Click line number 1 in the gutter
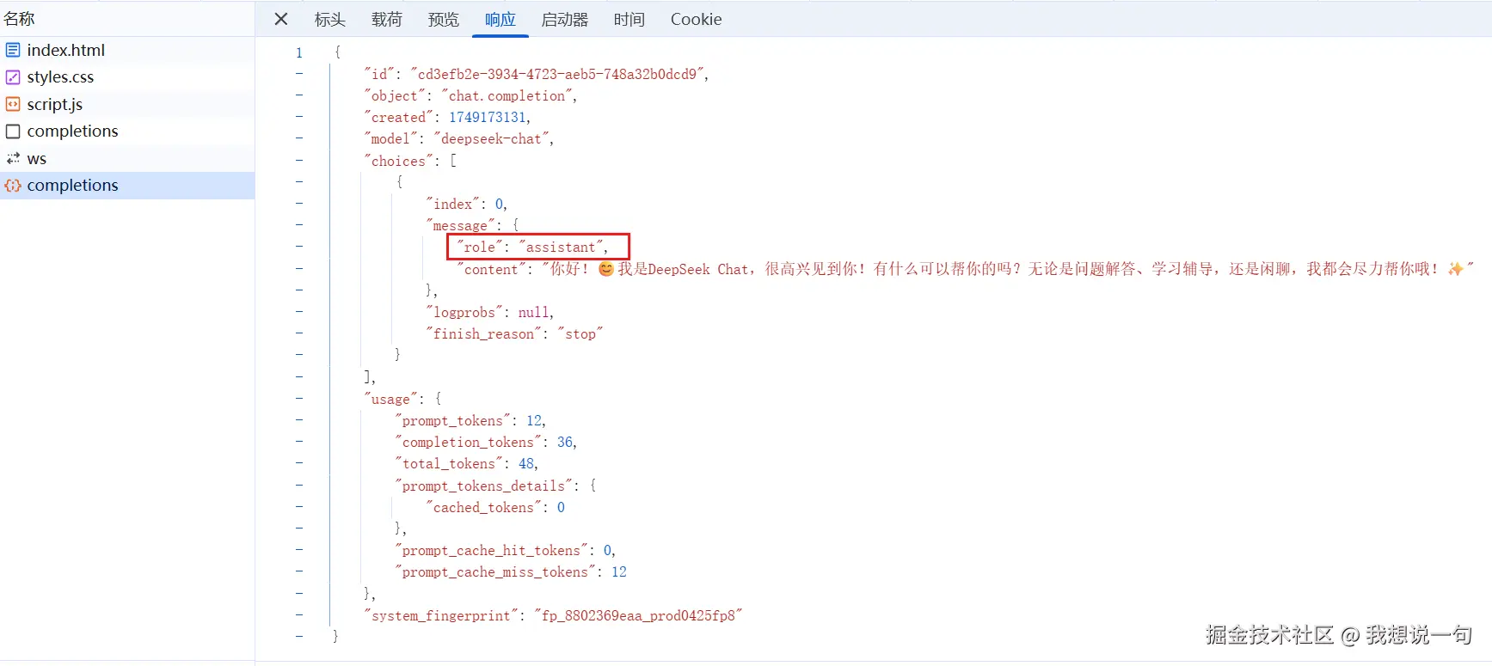The width and height of the screenshot is (1492, 666). click(x=299, y=52)
